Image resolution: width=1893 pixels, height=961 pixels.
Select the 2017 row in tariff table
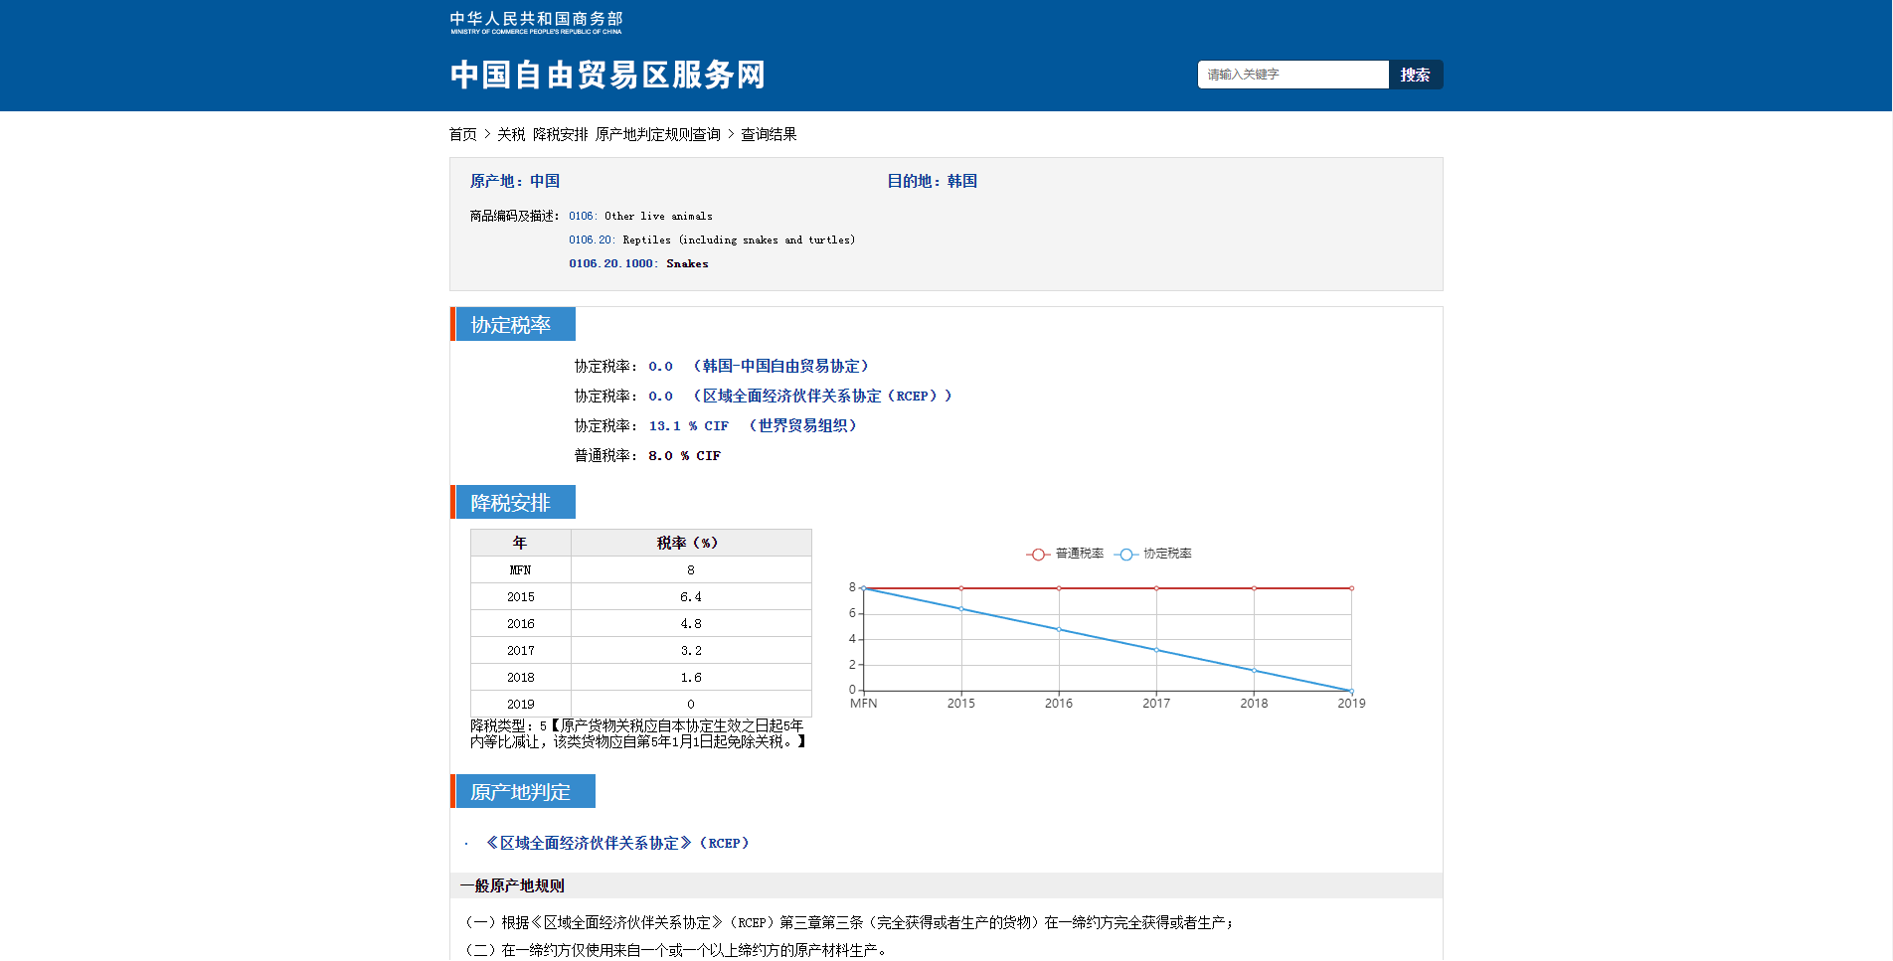coord(640,651)
